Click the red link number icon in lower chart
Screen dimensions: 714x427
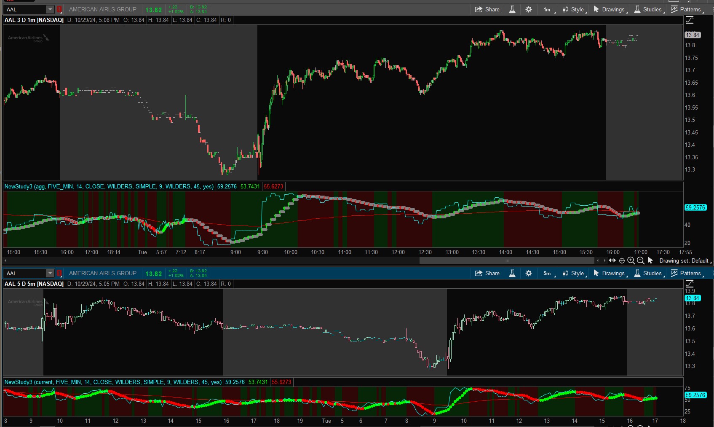click(59, 273)
